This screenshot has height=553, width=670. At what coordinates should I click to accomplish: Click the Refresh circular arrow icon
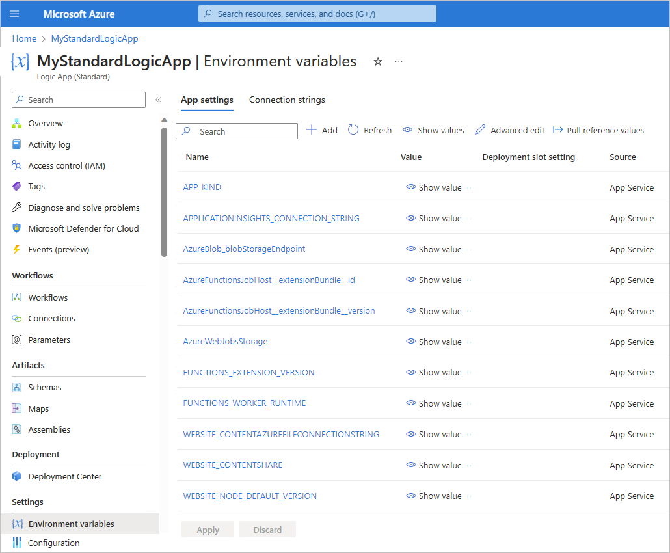pyautogui.click(x=353, y=130)
